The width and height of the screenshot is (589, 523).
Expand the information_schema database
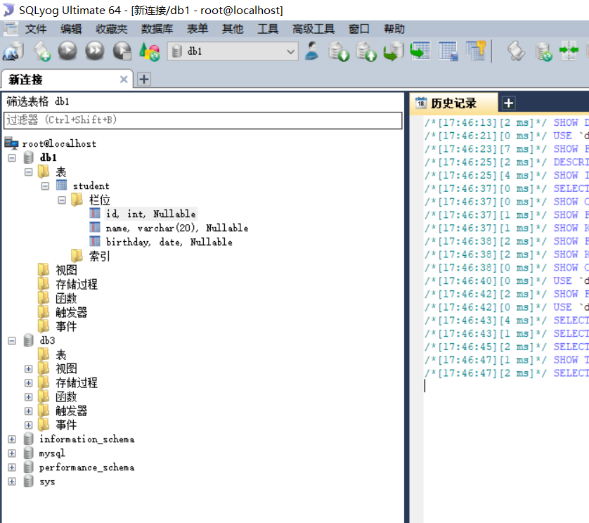pyautogui.click(x=12, y=439)
